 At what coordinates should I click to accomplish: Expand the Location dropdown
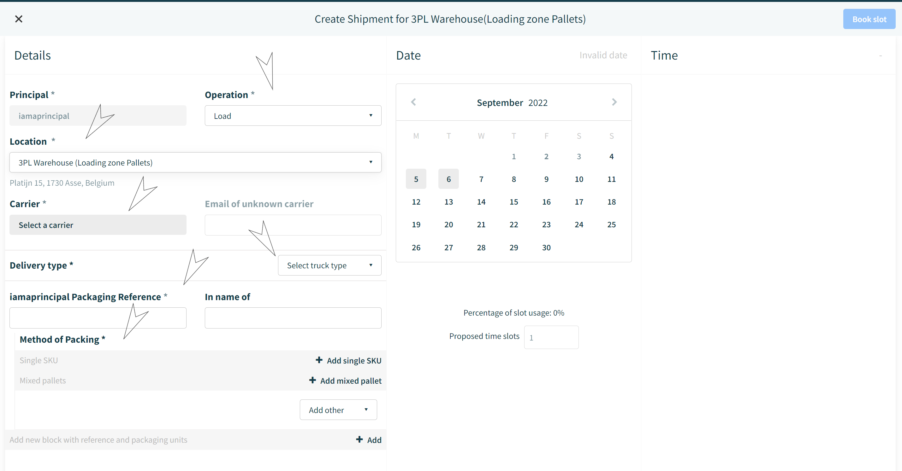coord(195,162)
